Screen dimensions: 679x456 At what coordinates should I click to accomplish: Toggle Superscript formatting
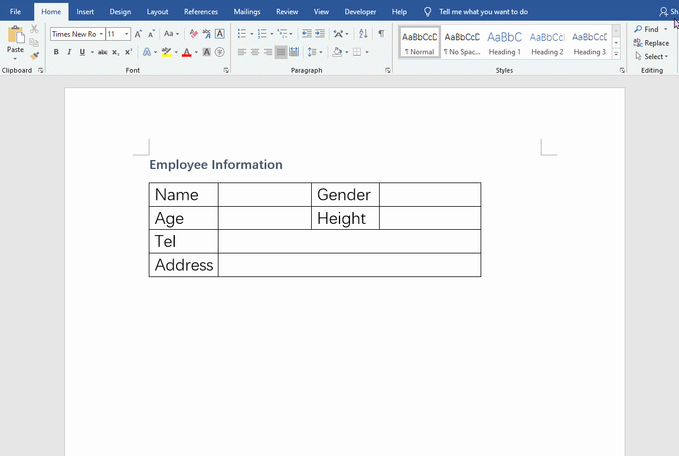(129, 53)
